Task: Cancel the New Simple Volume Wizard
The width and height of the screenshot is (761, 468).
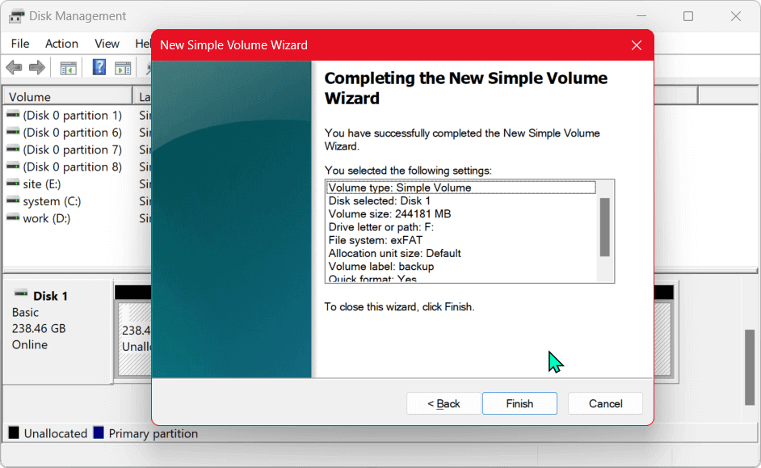Action: 605,403
